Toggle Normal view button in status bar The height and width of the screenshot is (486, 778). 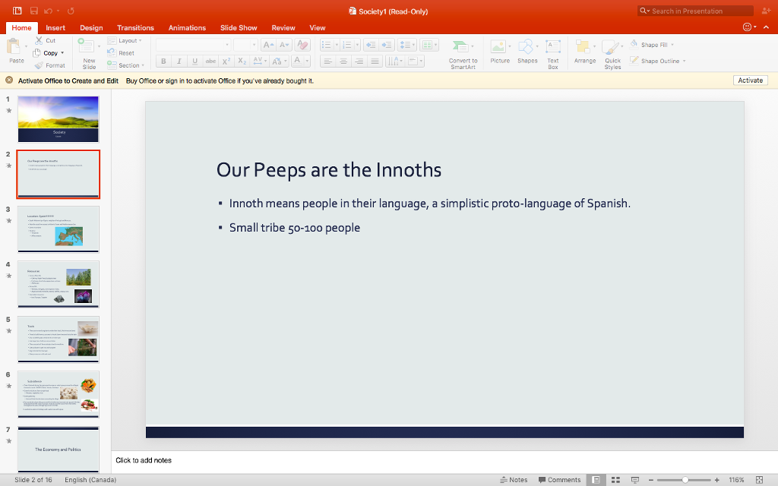pyautogui.click(x=596, y=480)
